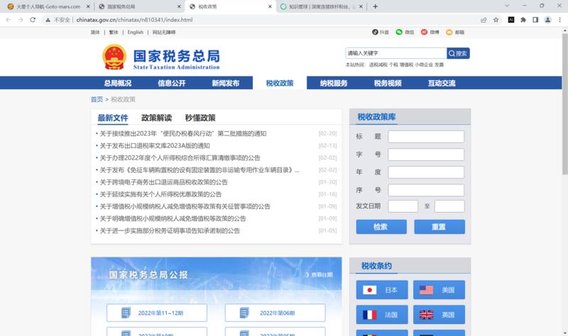Image resolution: width=568 pixels, height=336 pixels.
Task: Click the 退税减税 hot search keyword
Action: [378, 65]
